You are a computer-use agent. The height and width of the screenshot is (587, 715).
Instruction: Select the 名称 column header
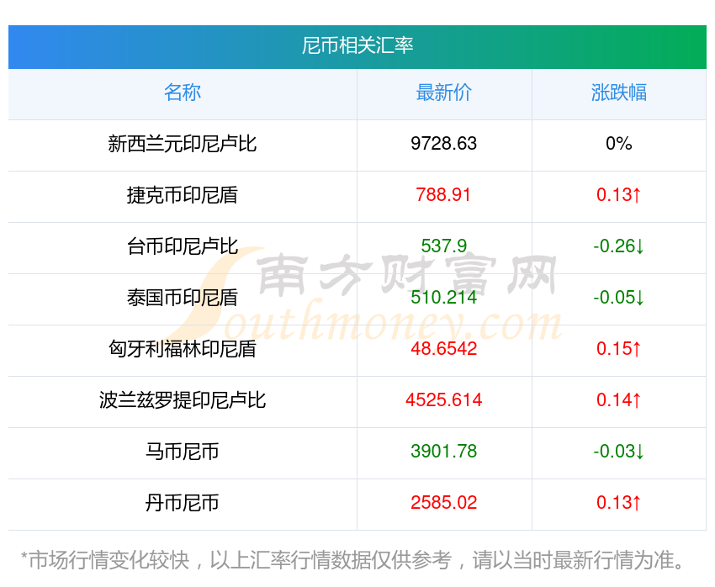(x=183, y=93)
